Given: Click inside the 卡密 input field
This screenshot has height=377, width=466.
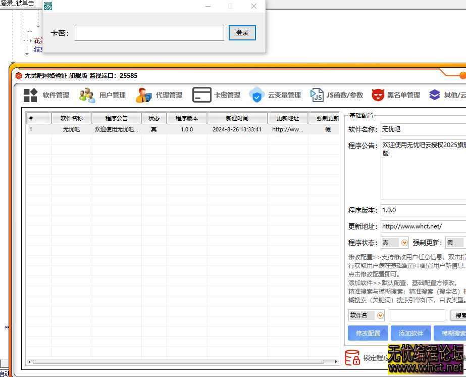Looking at the screenshot, I should coord(149,32).
